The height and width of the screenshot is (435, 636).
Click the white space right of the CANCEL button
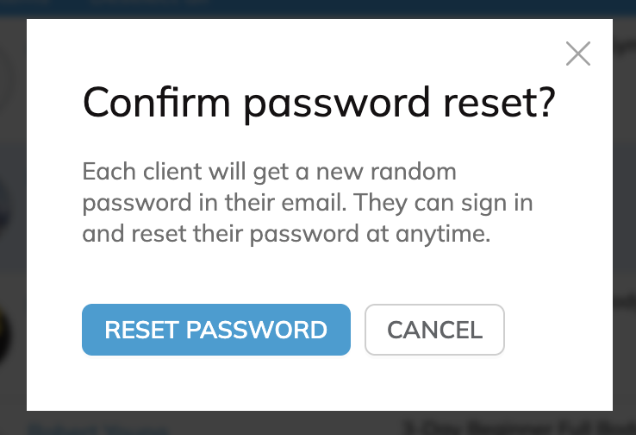[558, 330]
